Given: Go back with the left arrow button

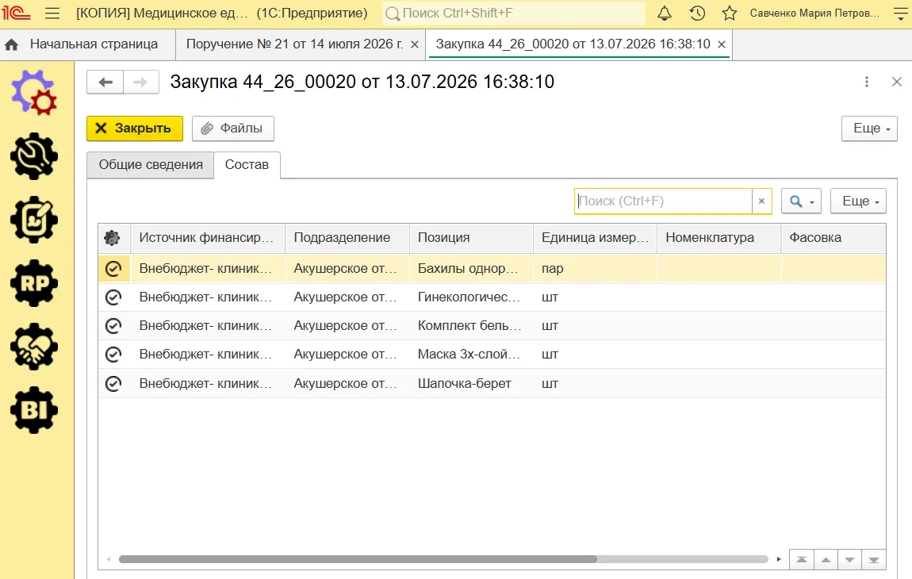Looking at the screenshot, I should pyautogui.click(x=105, y=82).
